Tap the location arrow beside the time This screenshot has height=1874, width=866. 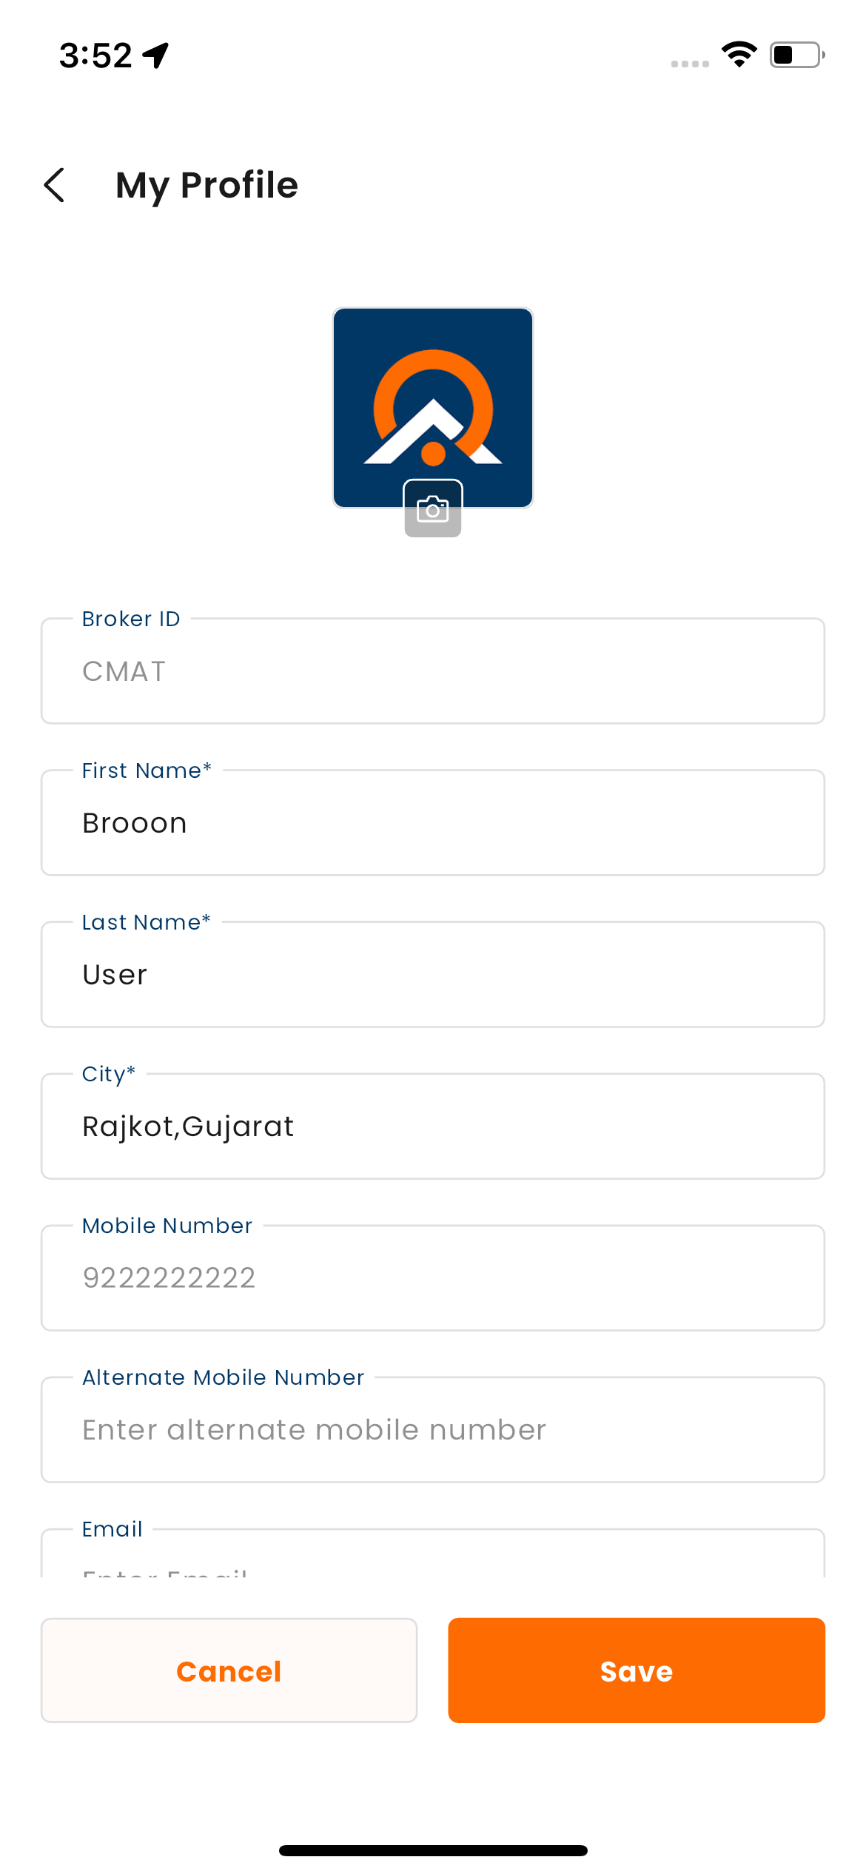(x=156, y=55)
